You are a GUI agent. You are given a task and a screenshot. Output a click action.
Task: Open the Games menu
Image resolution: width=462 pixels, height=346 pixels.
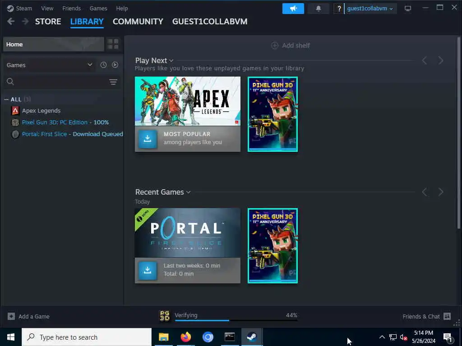coord(98,8)
